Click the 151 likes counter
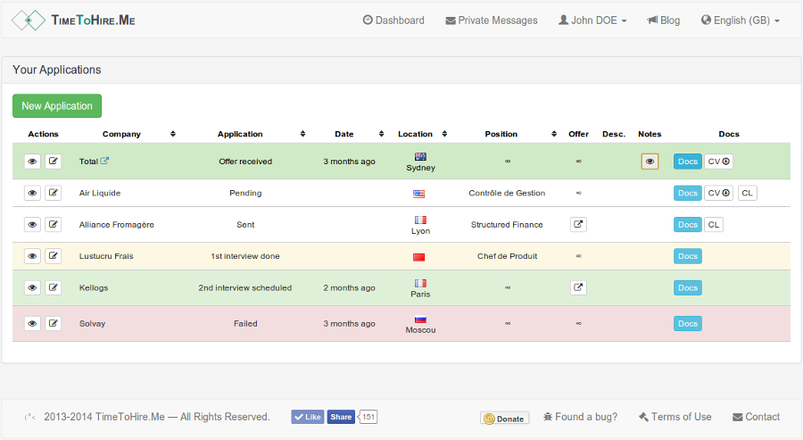 (x=368, y=417)
